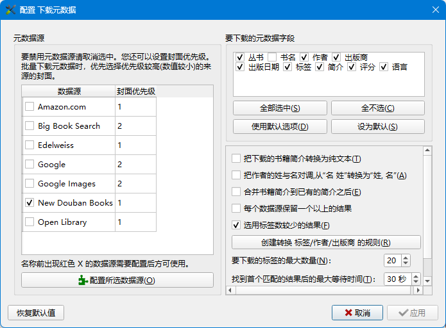Enable the Google Images source
446x328 pixels.
[x=30, y=184]
